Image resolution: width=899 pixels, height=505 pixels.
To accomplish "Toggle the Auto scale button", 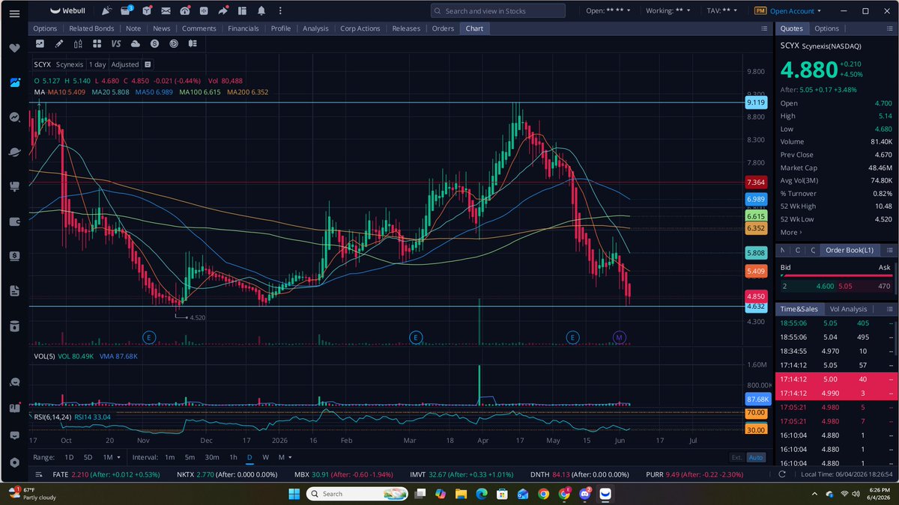I will pos(756,457).
